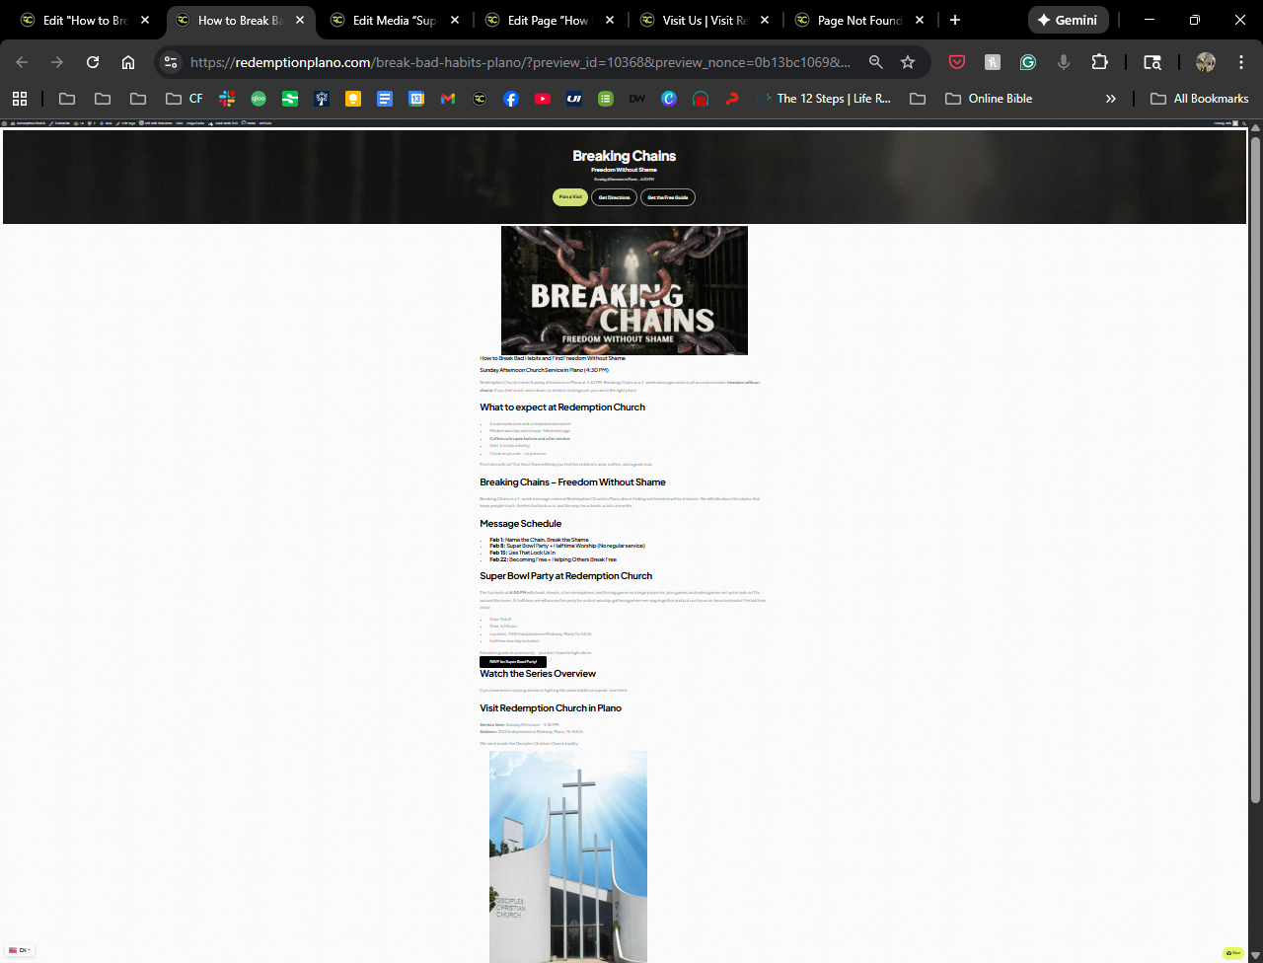
Task: Open the YouTube bookmark icon
Action: 543,99
